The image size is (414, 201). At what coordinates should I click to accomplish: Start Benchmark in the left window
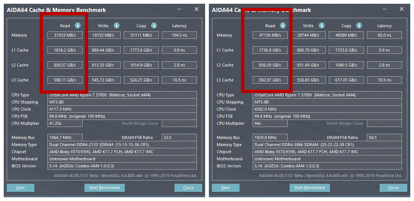105,188
